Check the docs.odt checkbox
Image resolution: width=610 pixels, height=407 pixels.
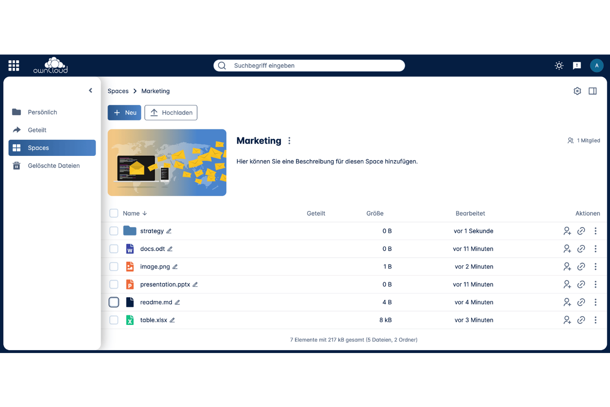pos(114,249)
